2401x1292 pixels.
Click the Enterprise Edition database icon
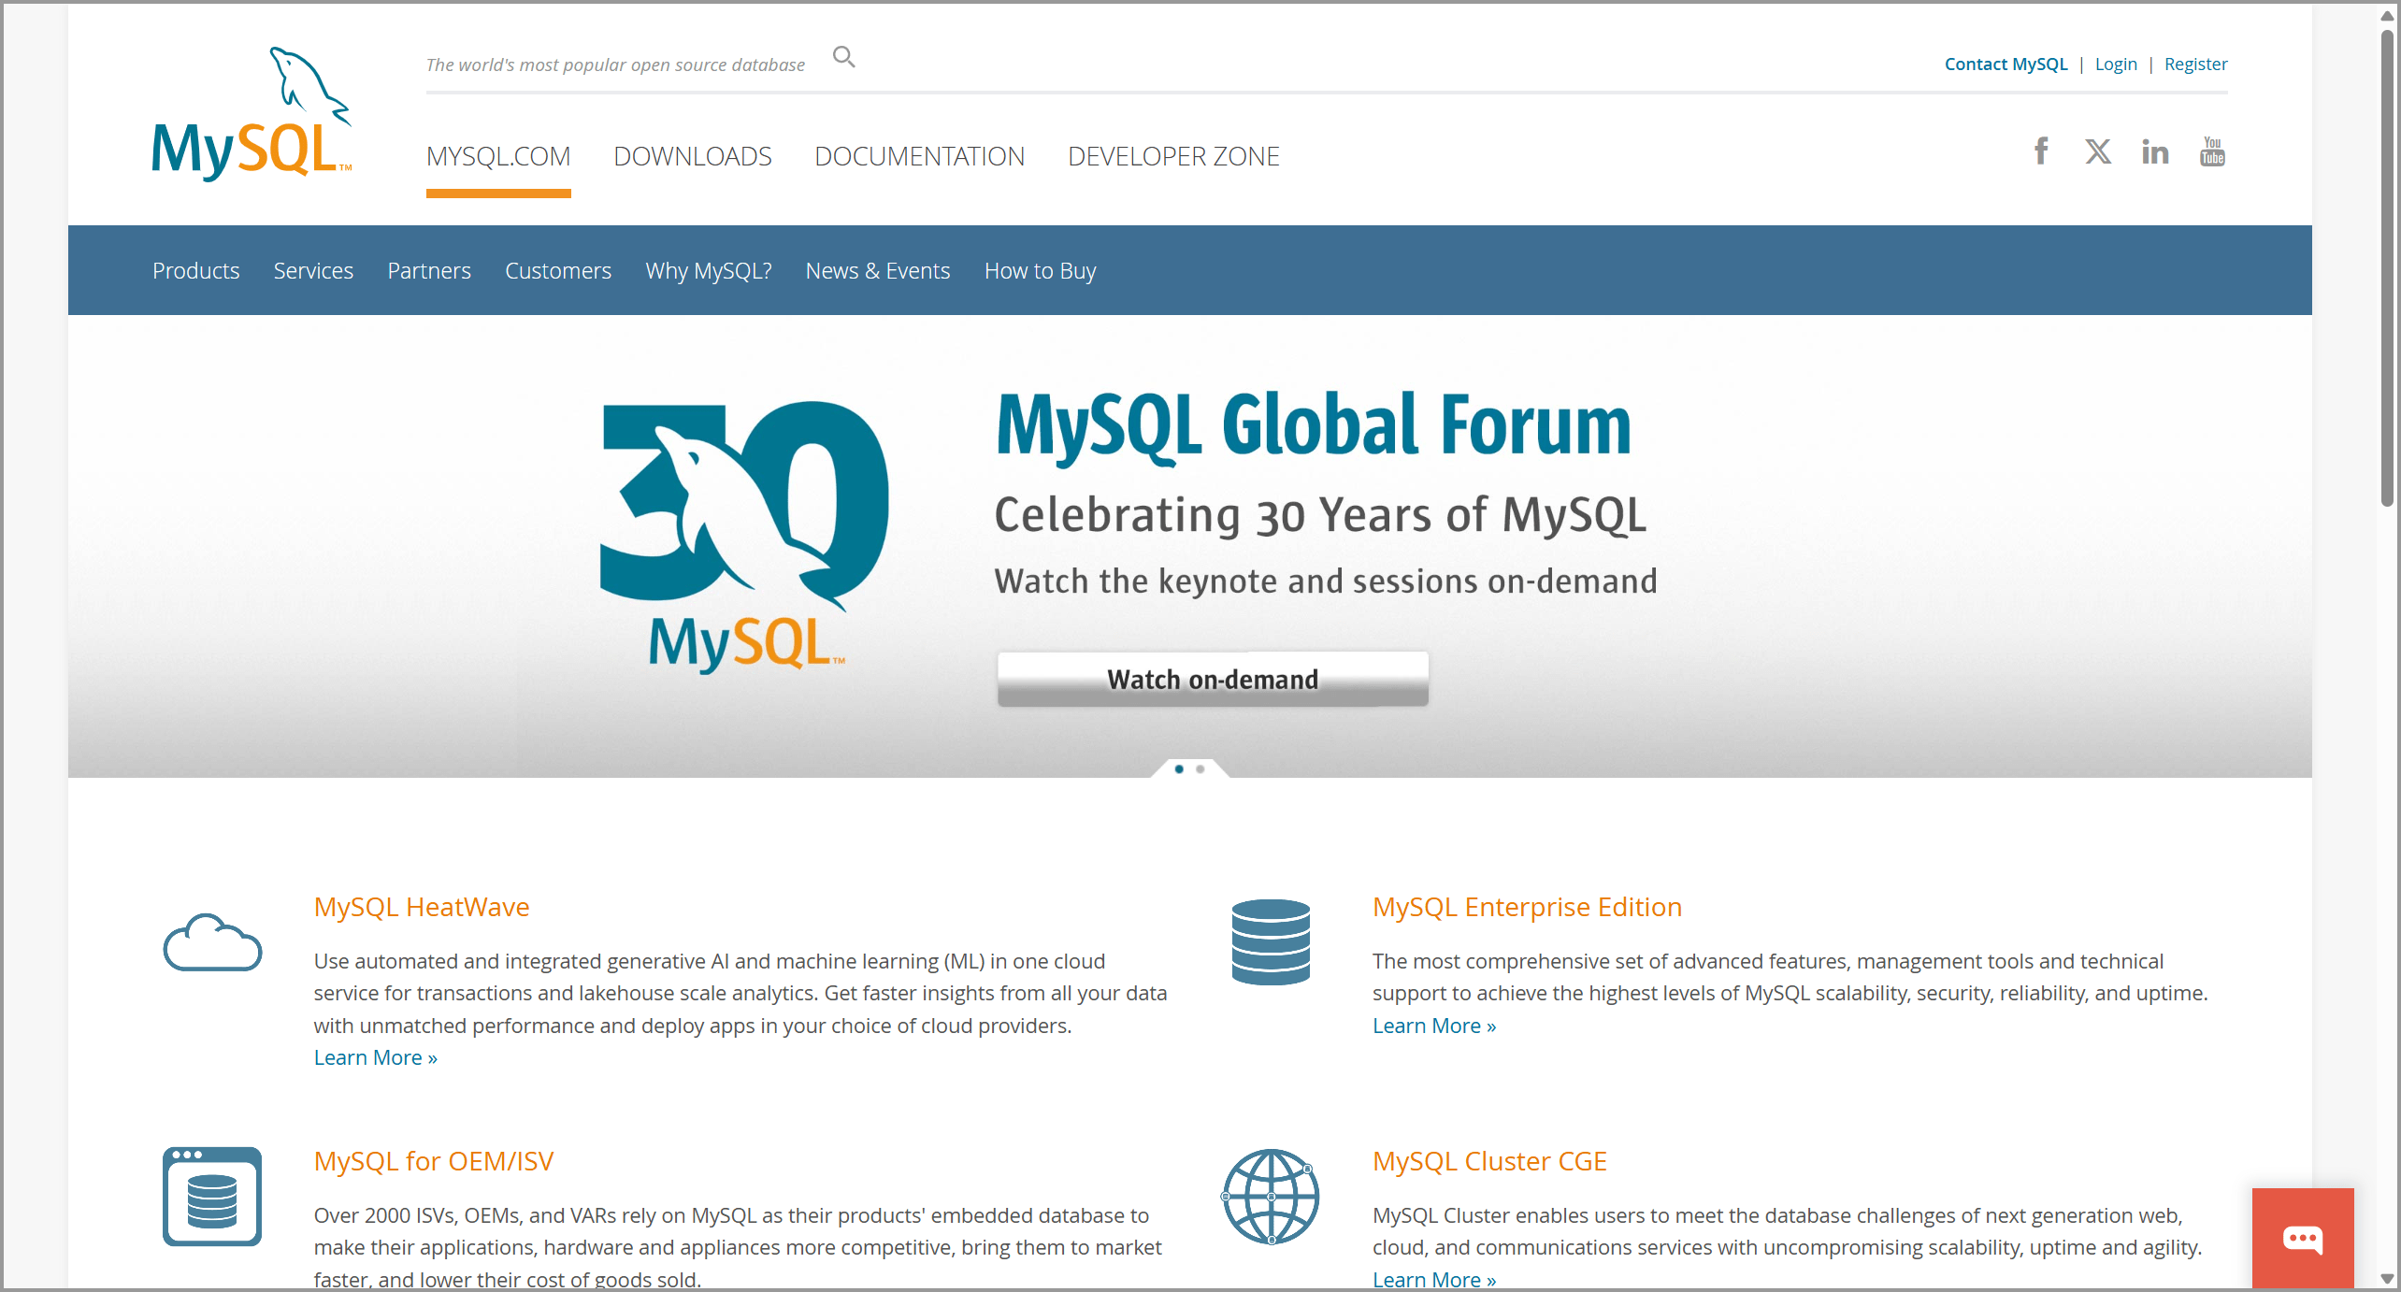coord(1270,941)
